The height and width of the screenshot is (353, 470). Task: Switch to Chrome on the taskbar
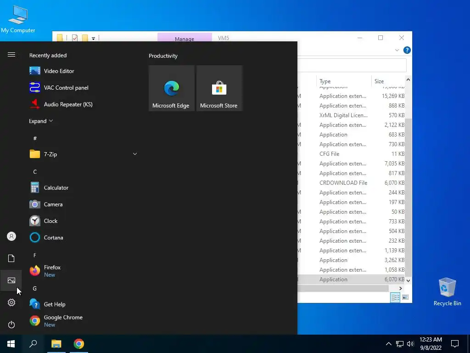79,344
